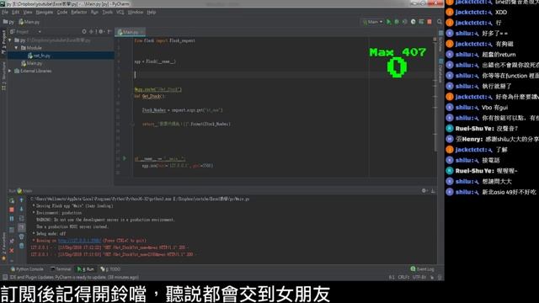The width and height of the screenshot is (539, 303).
Task: Stop the process in Run panel sidebar
Action: tap(12, 210)
